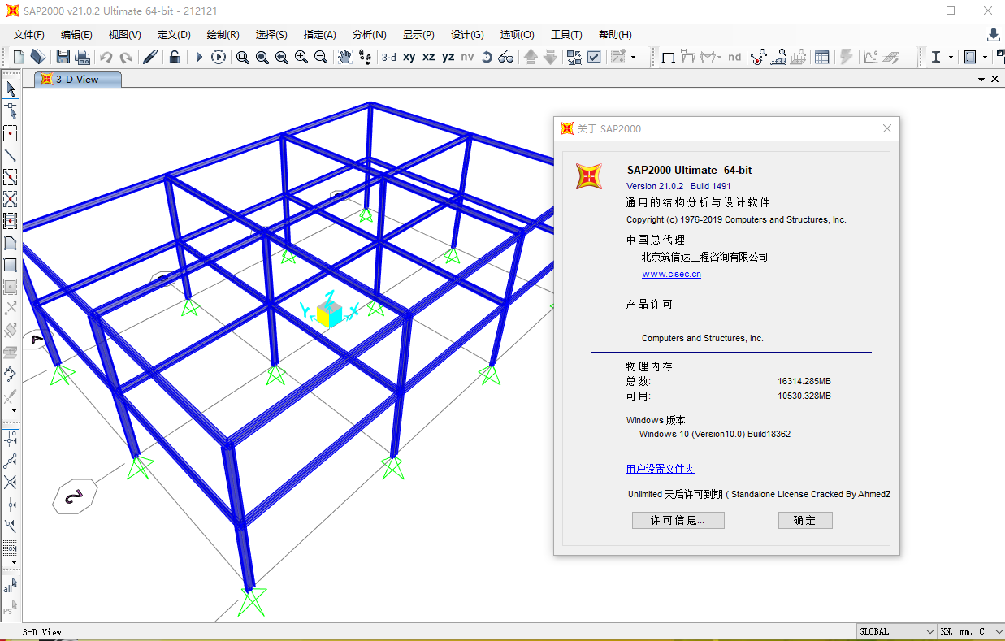
Task: Open the 工具(T) menu
Action: pos(566,35)
